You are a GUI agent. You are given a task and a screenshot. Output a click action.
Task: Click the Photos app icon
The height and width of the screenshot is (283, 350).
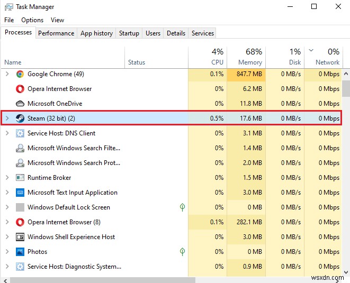(x=20, y=252)
